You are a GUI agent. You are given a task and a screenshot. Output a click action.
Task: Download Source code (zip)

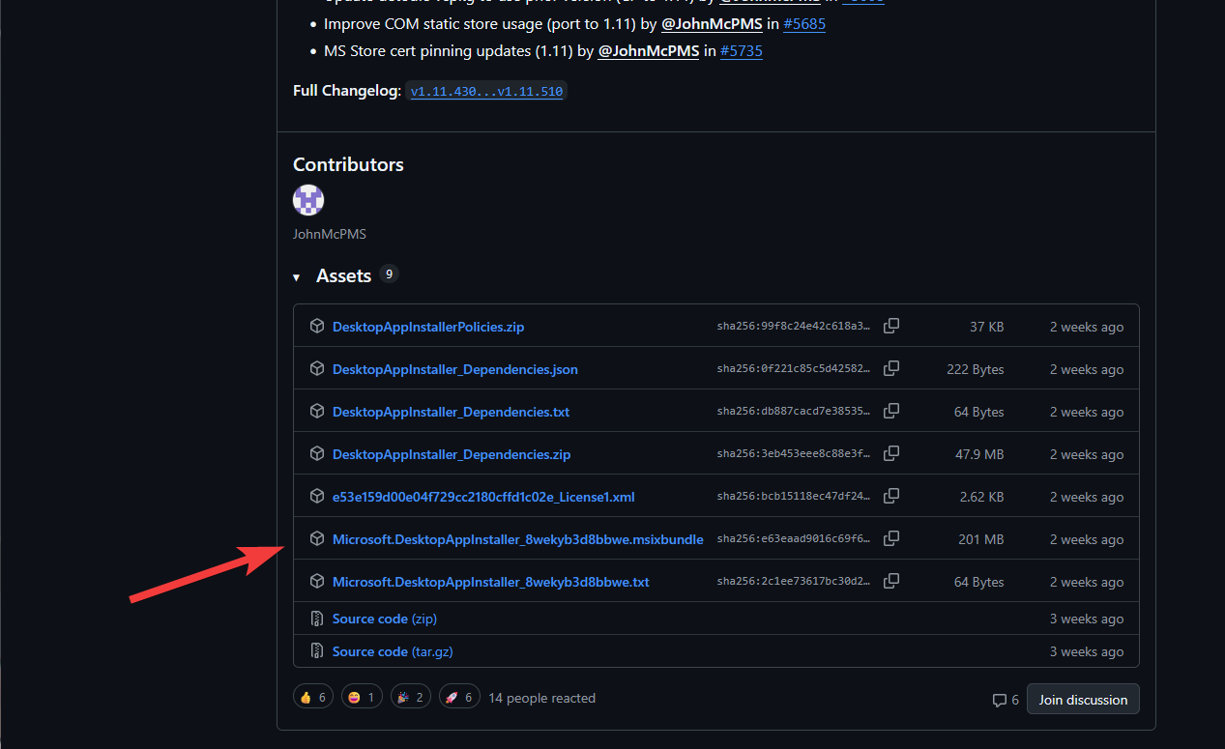384,619
